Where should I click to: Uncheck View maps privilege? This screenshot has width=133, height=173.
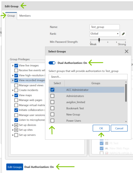point(16,95)
